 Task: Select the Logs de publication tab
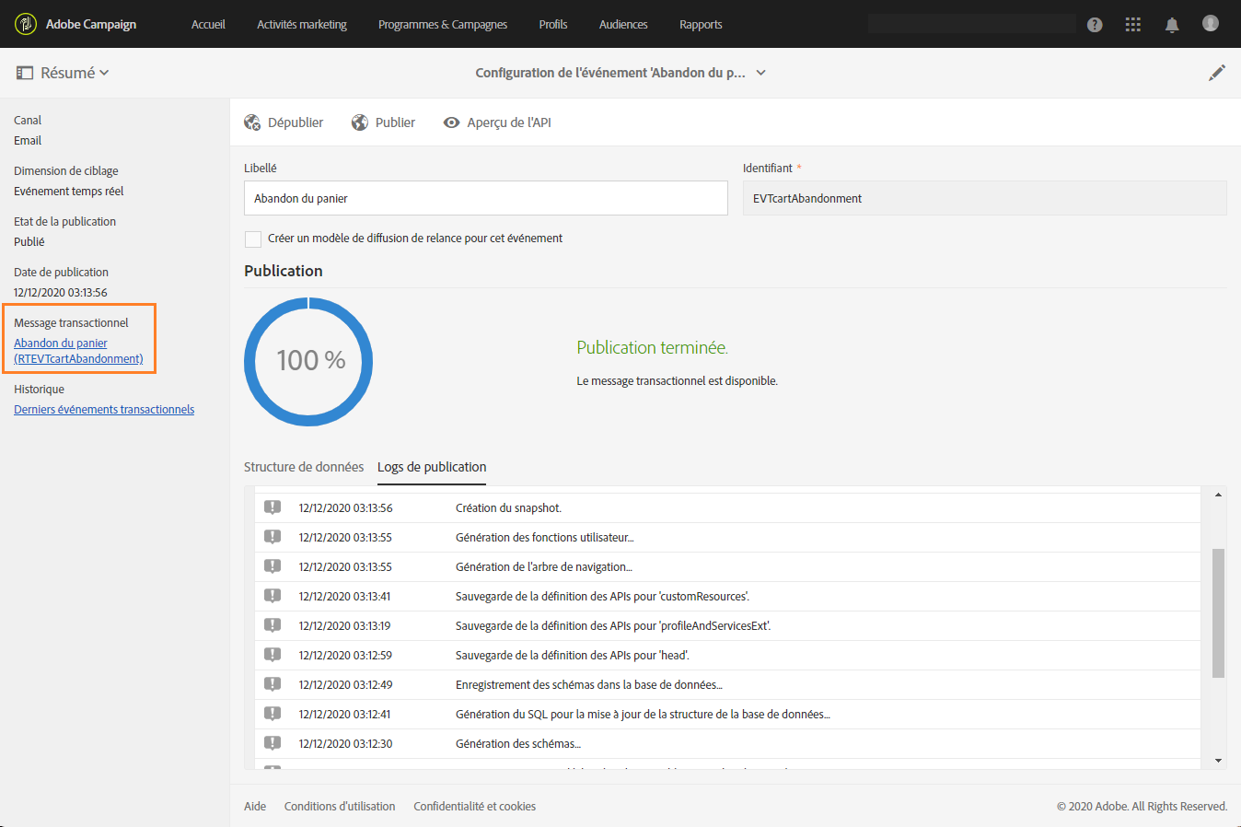point(432,467)
